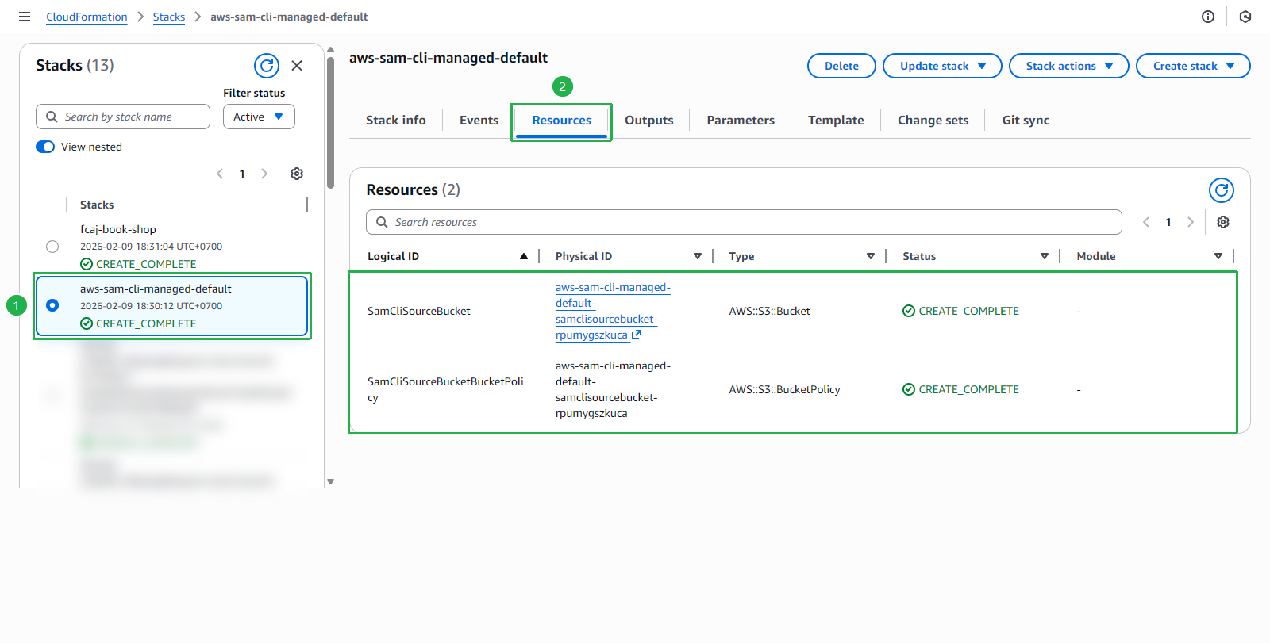Screen dimensions: 1270x643
Task: Click the AWS::S3::BucketPolicy type cell
Action: tap(784, 389)
